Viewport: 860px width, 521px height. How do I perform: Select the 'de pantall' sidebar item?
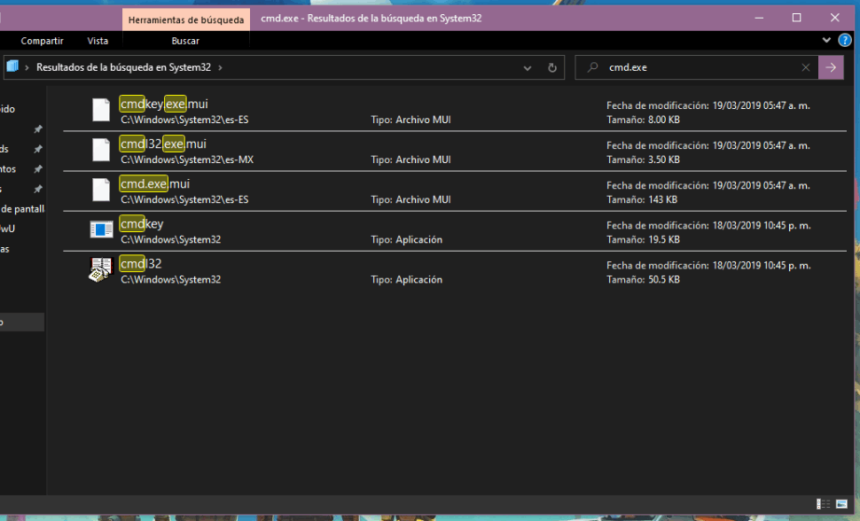tap(22, 209)
